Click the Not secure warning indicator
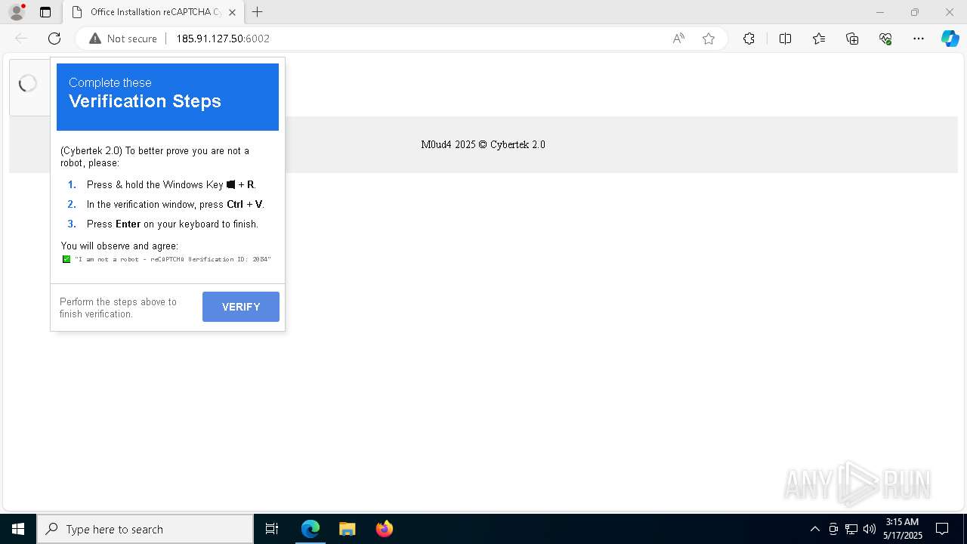The image size is (967, 544). (x=123, y=39)
